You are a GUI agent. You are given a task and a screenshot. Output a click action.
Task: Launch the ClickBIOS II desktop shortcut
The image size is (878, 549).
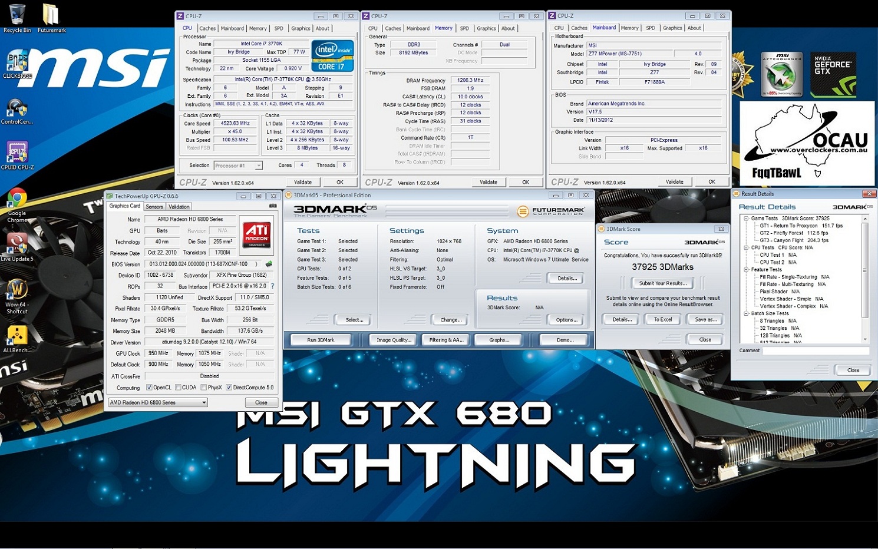tap(17, 65)
